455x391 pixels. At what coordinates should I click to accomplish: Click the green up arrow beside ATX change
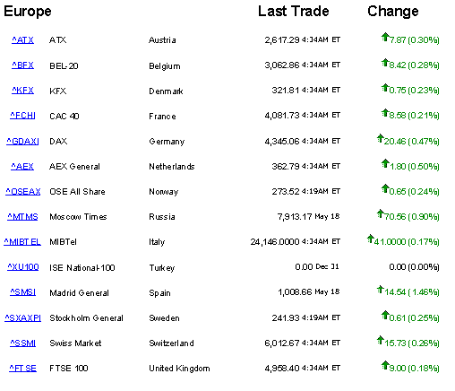point(385,37)
